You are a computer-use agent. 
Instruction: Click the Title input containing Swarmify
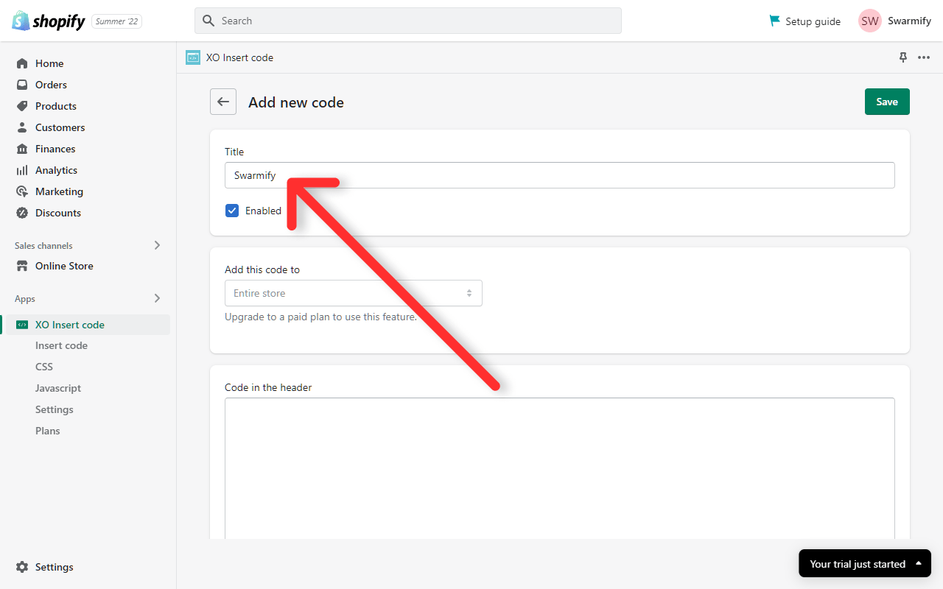[560, 175]
